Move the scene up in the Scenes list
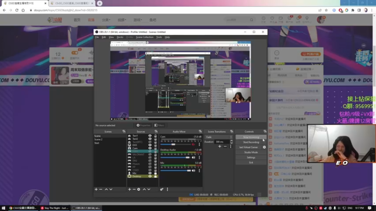The height and width of the screenshot is (211, 376). (106, 189)
